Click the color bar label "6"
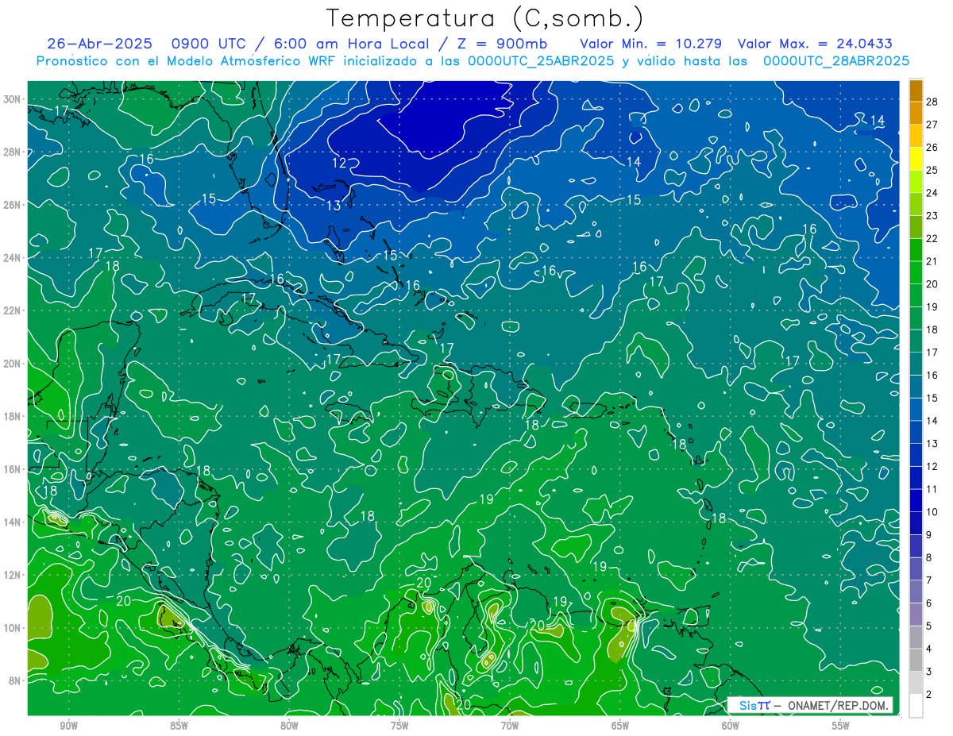The height and width of the screenshot is (736, 953). tap(930, 603)
